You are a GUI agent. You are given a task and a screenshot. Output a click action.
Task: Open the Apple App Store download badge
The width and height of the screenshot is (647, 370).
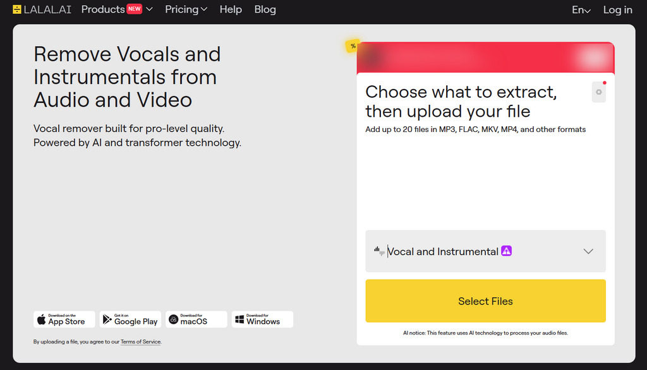coord(64,319)
